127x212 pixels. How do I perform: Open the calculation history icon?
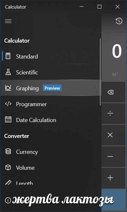119,21
